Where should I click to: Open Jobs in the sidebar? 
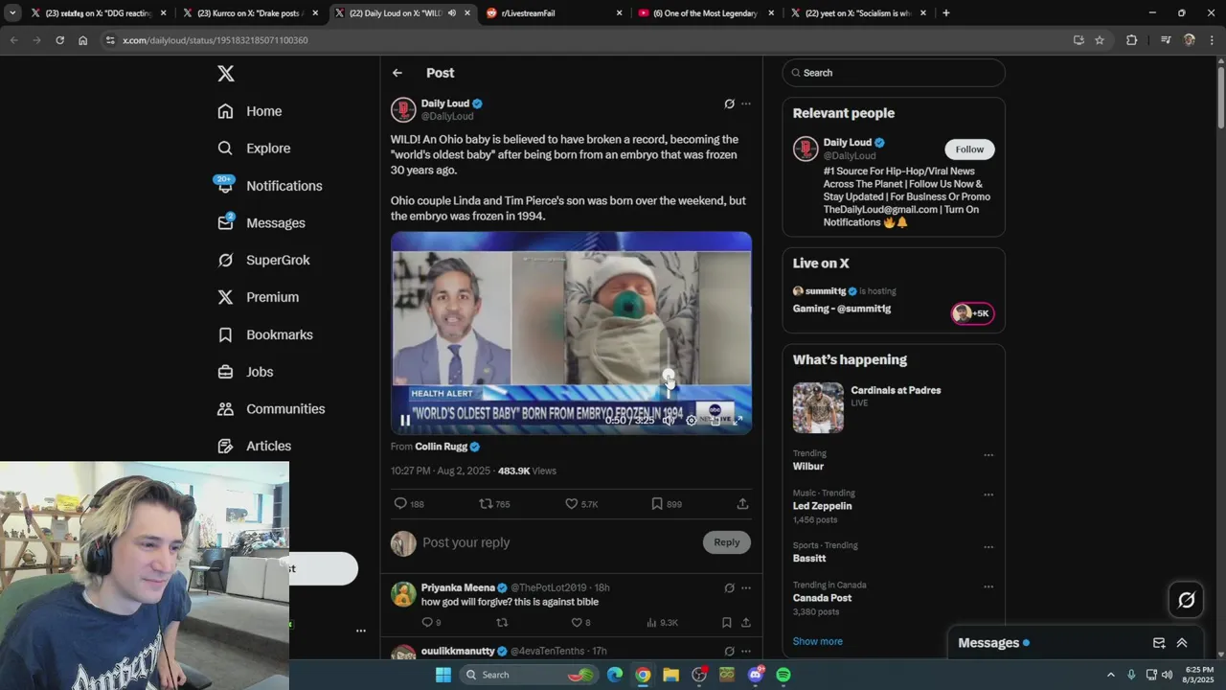pyautogui.click(x=245, y=372)
